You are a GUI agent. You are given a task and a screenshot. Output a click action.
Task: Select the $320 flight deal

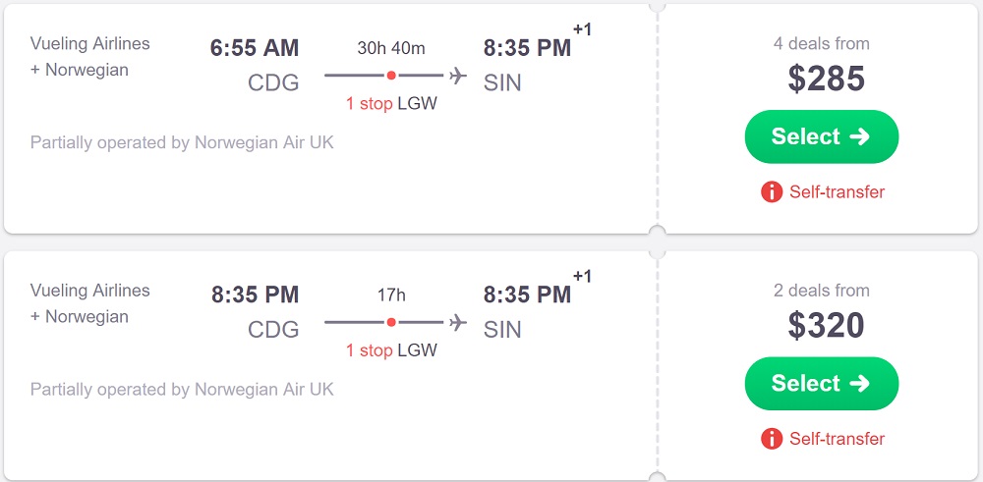pos(821,383)
